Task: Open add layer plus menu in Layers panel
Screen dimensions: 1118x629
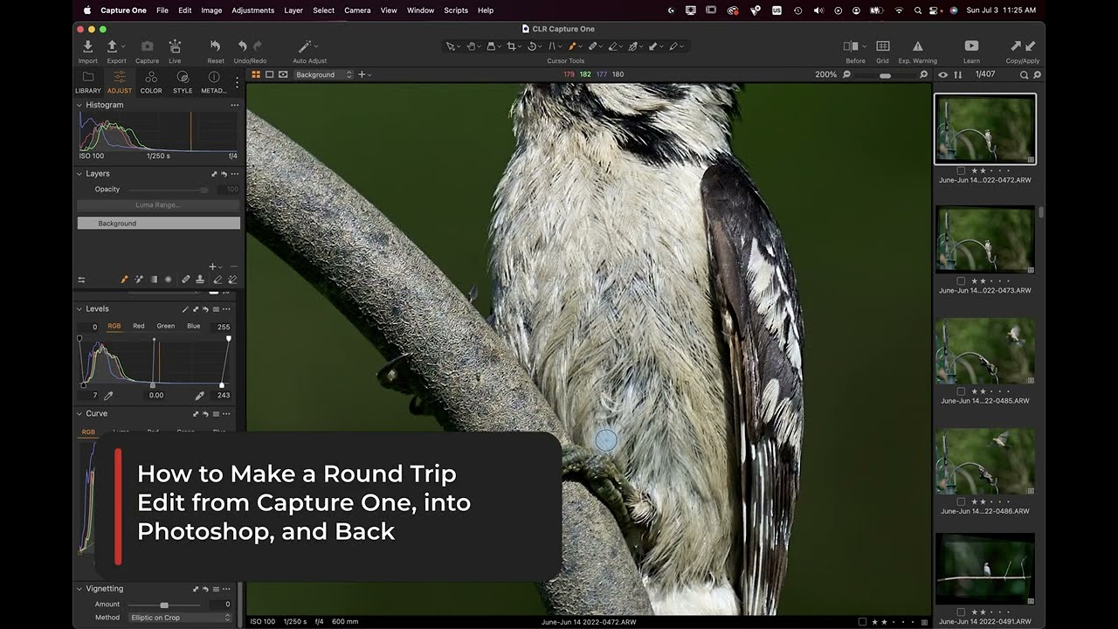Action: [x=214, y=266]
